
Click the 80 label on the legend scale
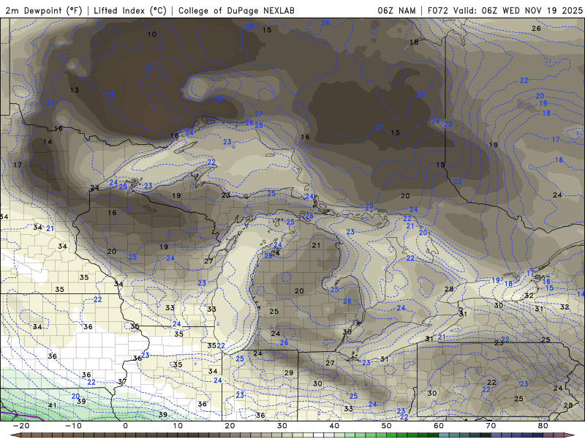[543, 426]
